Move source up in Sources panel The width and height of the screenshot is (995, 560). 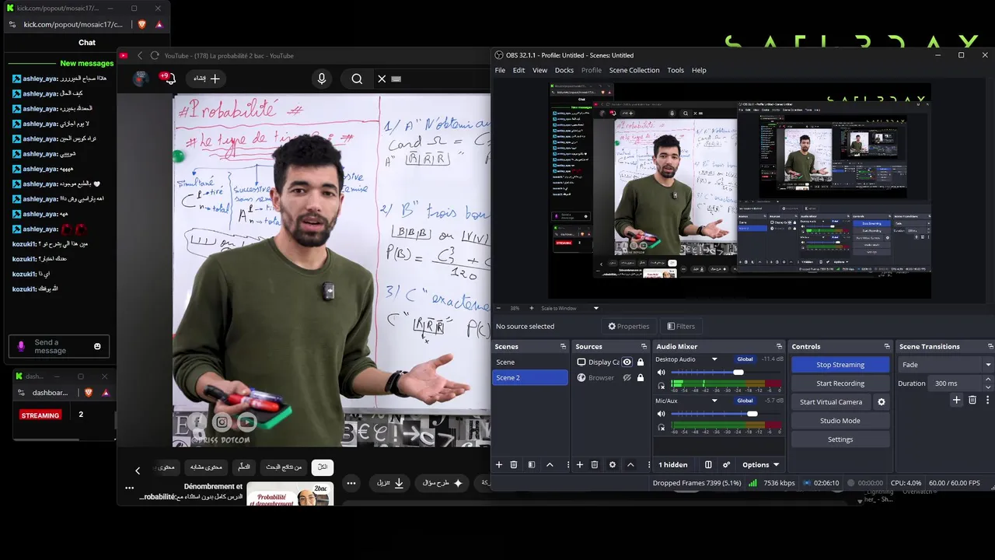(x=630, y=464)
